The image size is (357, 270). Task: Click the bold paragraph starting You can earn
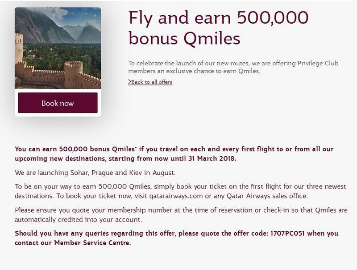click(174, 153)
